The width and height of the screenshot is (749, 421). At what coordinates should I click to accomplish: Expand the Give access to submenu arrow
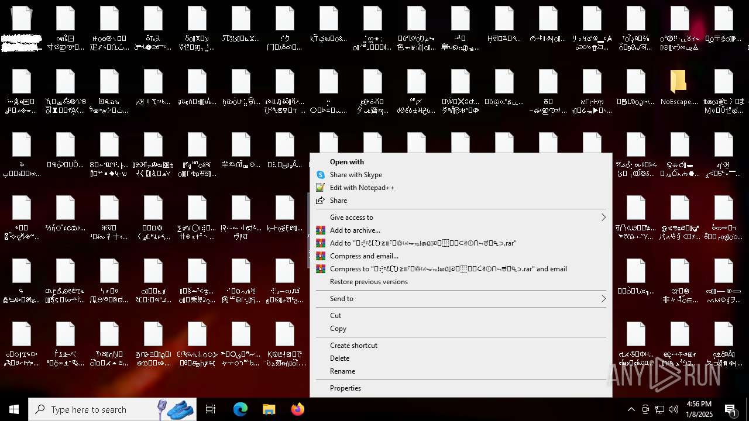pos(603,218)
